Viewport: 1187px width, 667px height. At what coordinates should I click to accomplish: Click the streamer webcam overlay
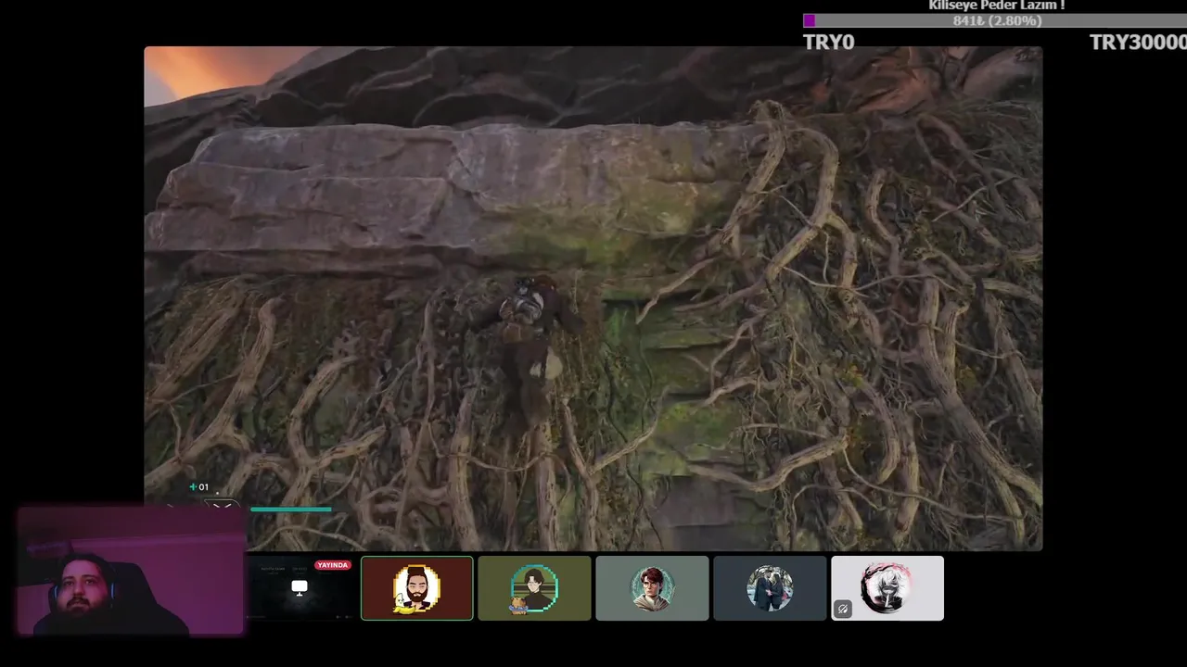[x=131, y=571]
